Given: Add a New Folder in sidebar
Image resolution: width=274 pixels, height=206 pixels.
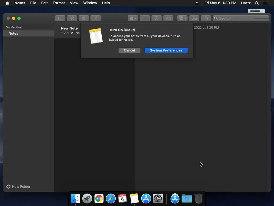Looking at the screenshot, I should (18, 187).
